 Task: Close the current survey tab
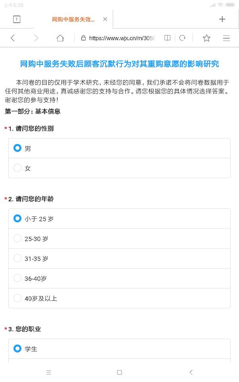tap(105, 19)
